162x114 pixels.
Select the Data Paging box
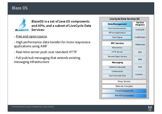(x=117, y=37)
